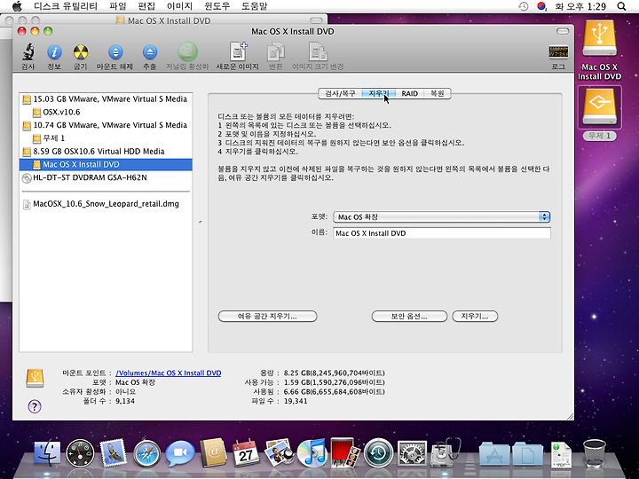Screen dimensions: 639x479
Task: Open Time Machine from the dock
Action: click(379, 453)
